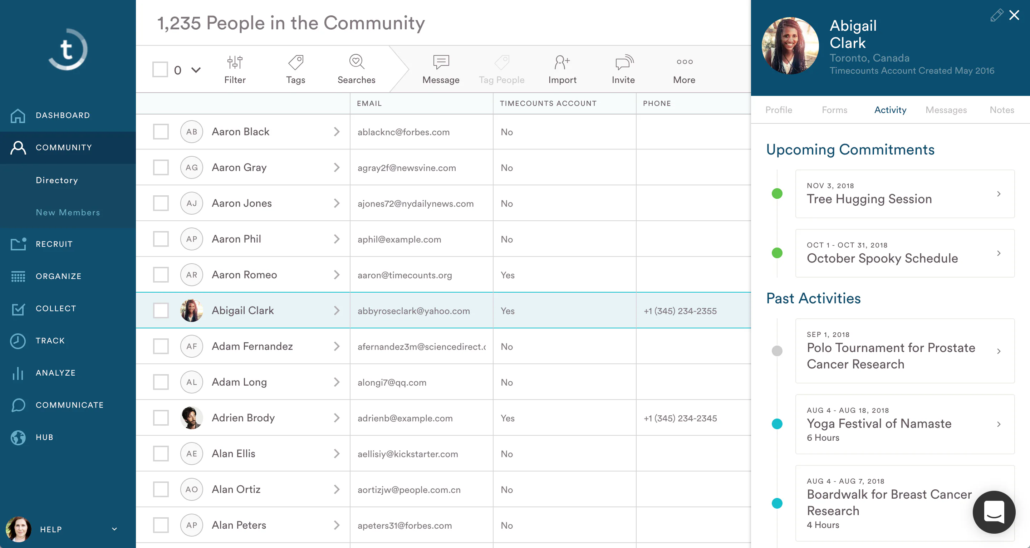The image size is (1030, 548).
Task: Toggle the select-all checkbox in toolbar
Action: pyautogui.click(x=160, y=70)
